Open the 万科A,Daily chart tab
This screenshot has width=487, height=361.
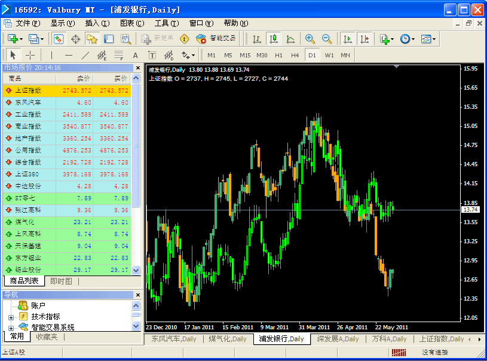tap(389, 339)
